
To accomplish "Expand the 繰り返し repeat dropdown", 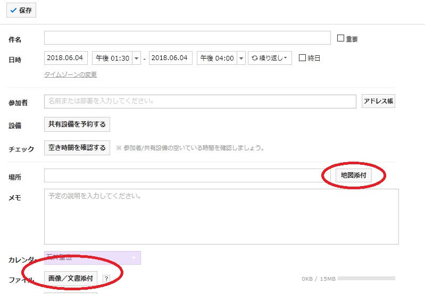I will [x=270, y=58].
